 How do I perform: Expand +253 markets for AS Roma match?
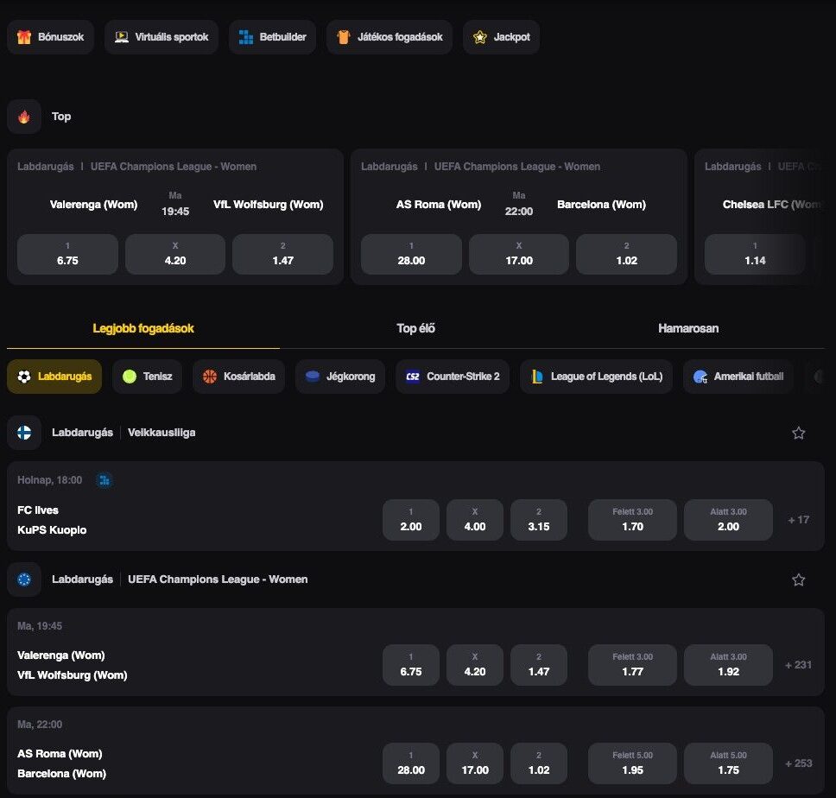[x=798, y=763]
